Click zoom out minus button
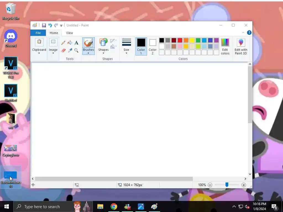283x212 pixels. [210, 185]
